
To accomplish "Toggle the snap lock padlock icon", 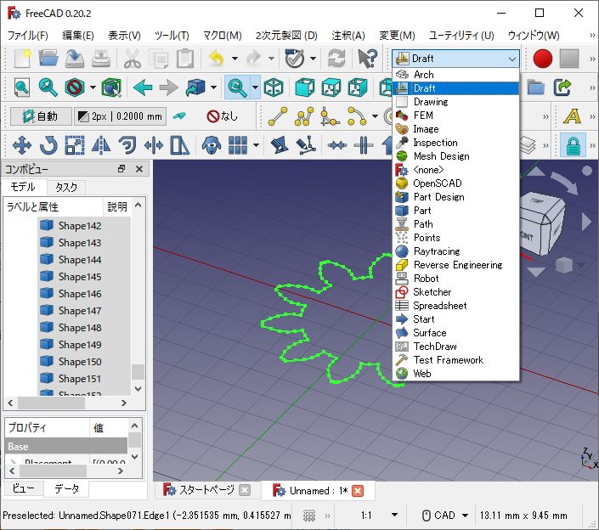I will coord(573,145).
